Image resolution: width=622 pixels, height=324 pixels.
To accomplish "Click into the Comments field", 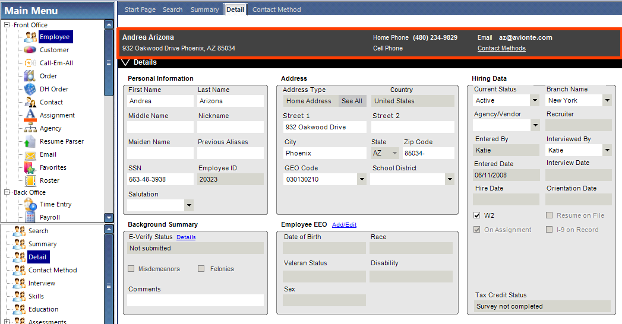I will [x=195, y=300].
